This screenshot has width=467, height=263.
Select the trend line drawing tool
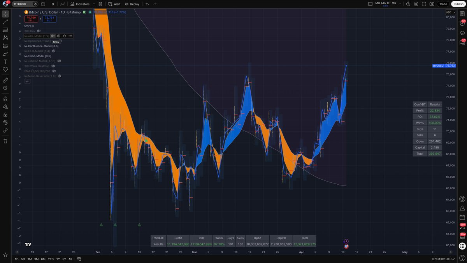(x=5, y=22)
